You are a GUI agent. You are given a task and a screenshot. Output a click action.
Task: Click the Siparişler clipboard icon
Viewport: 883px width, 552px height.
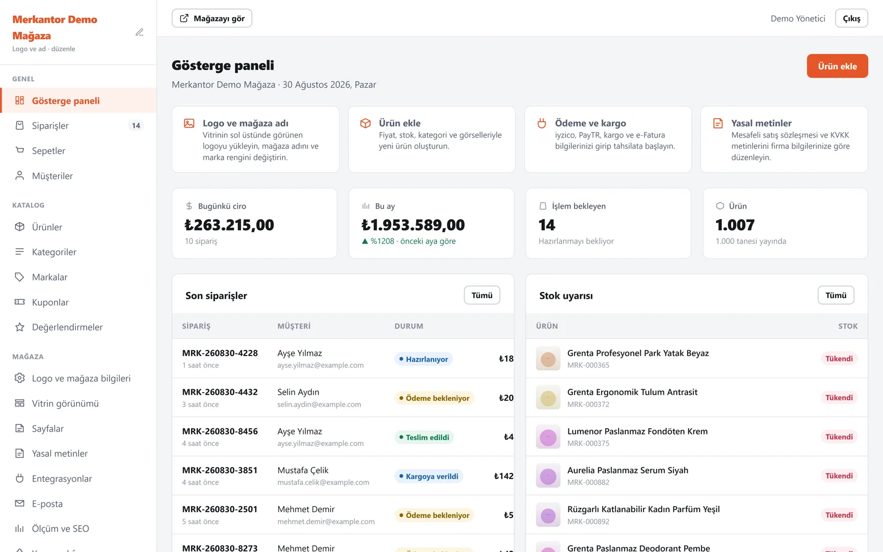coord(20,125)
